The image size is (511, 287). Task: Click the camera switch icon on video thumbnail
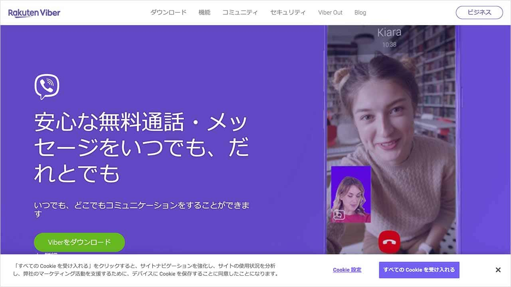pos(339,215)
